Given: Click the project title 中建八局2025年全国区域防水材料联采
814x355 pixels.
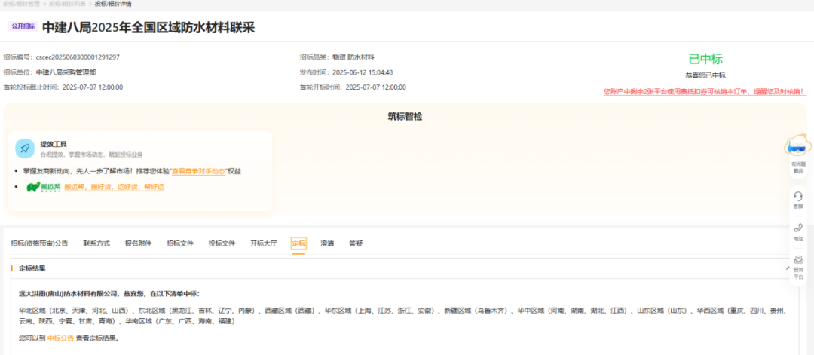Looking at the screenshot, I should pos(148,27).
